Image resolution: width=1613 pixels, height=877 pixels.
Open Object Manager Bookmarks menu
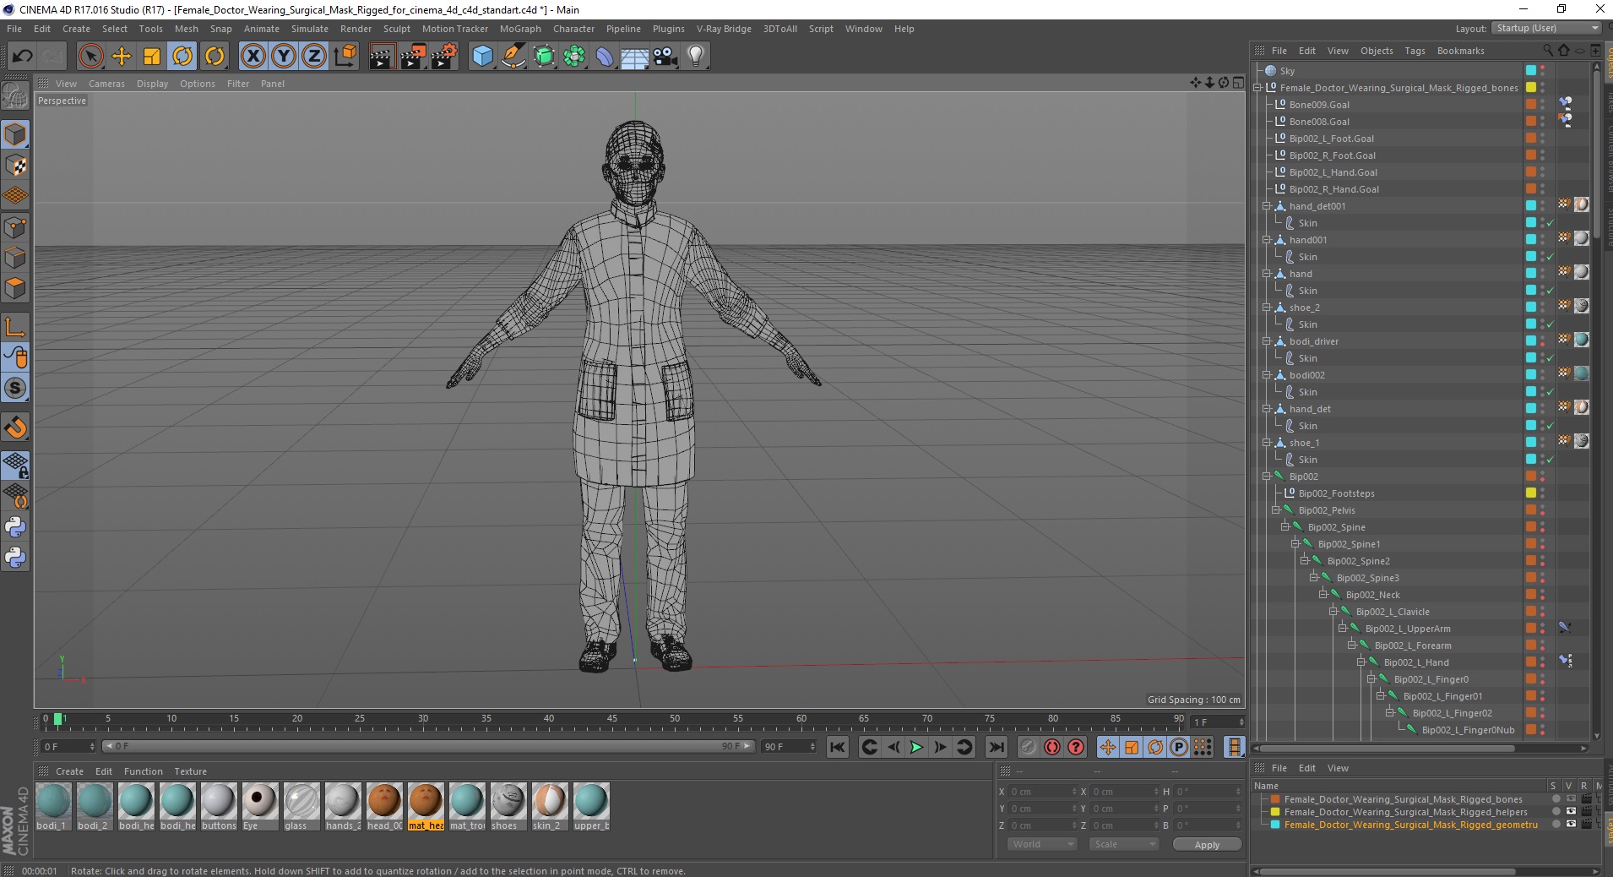point(1461,51)
